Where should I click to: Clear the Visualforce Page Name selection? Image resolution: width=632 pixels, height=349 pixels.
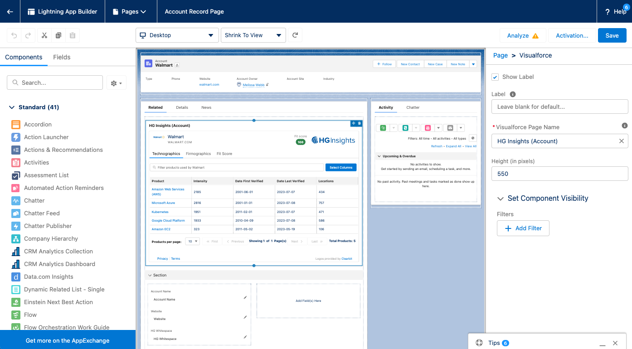pyautogui.click(x=622, y=141)
